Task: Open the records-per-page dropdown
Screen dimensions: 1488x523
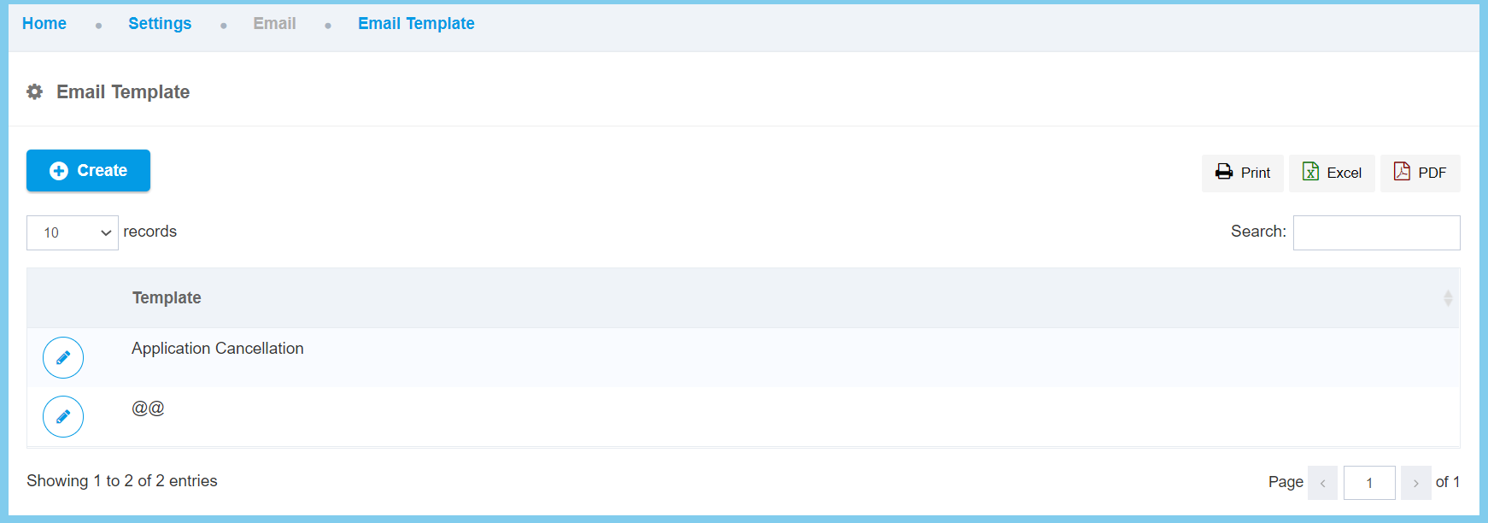Action: tap(73, 232)
